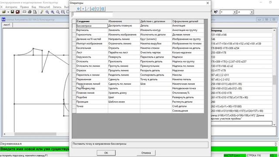
Task: Choose the Шаблон имен operator
Action: click(124, 102)
